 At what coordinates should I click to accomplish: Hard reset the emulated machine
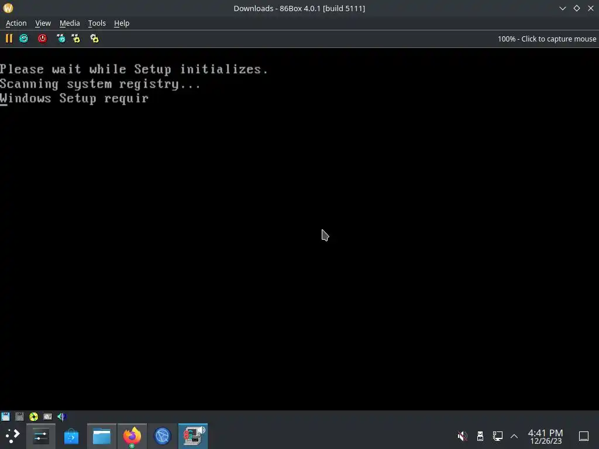(x=23, y=39)
